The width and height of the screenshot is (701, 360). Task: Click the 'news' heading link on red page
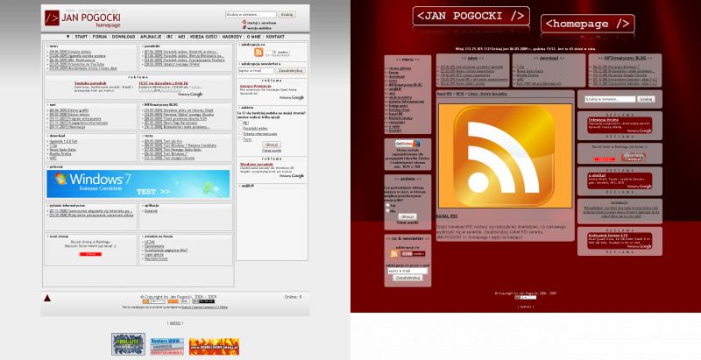472,58
